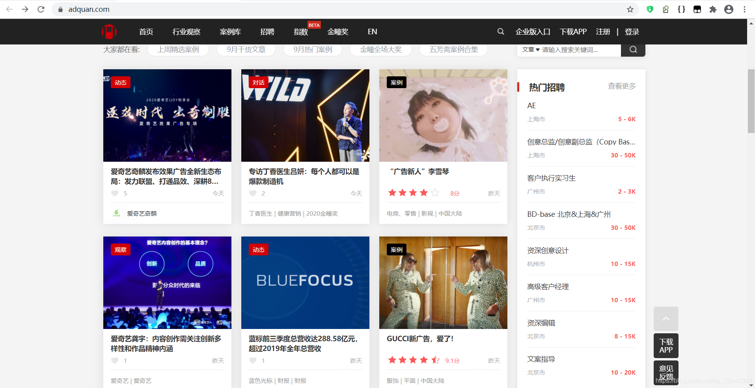
Task: Click 查看更多 in 热门招聘 panel
Action: tap(622, 86)
